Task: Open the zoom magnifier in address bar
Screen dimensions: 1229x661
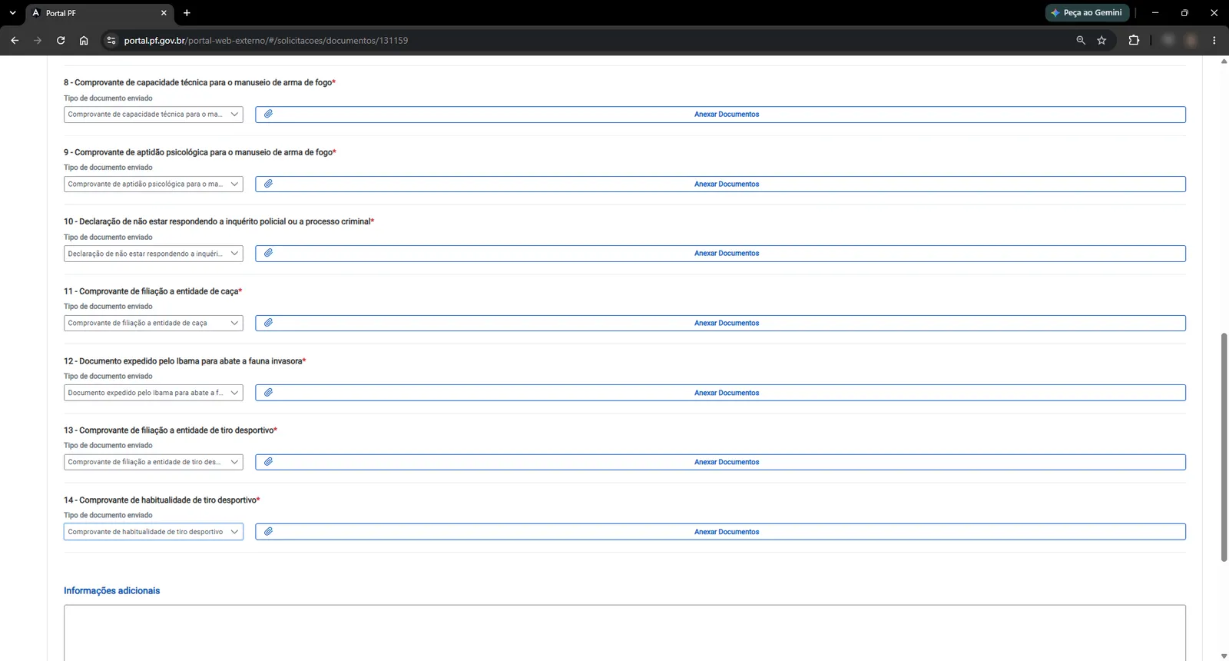Action: [1081, 40]
